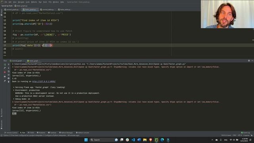
Task: Open TODO tool window
Action: [31, 133]
